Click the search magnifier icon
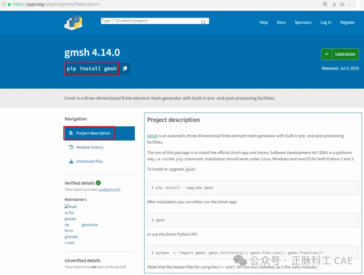The width and height of the screenshot is (364, 275). point(204,23)
